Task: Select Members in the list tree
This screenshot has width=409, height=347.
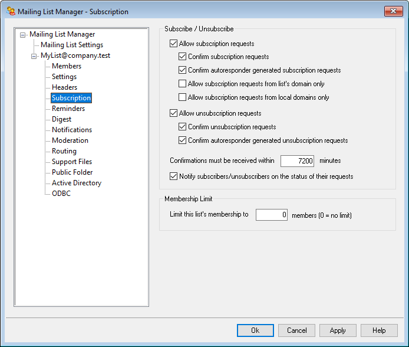Action: [x=67, y=66]
